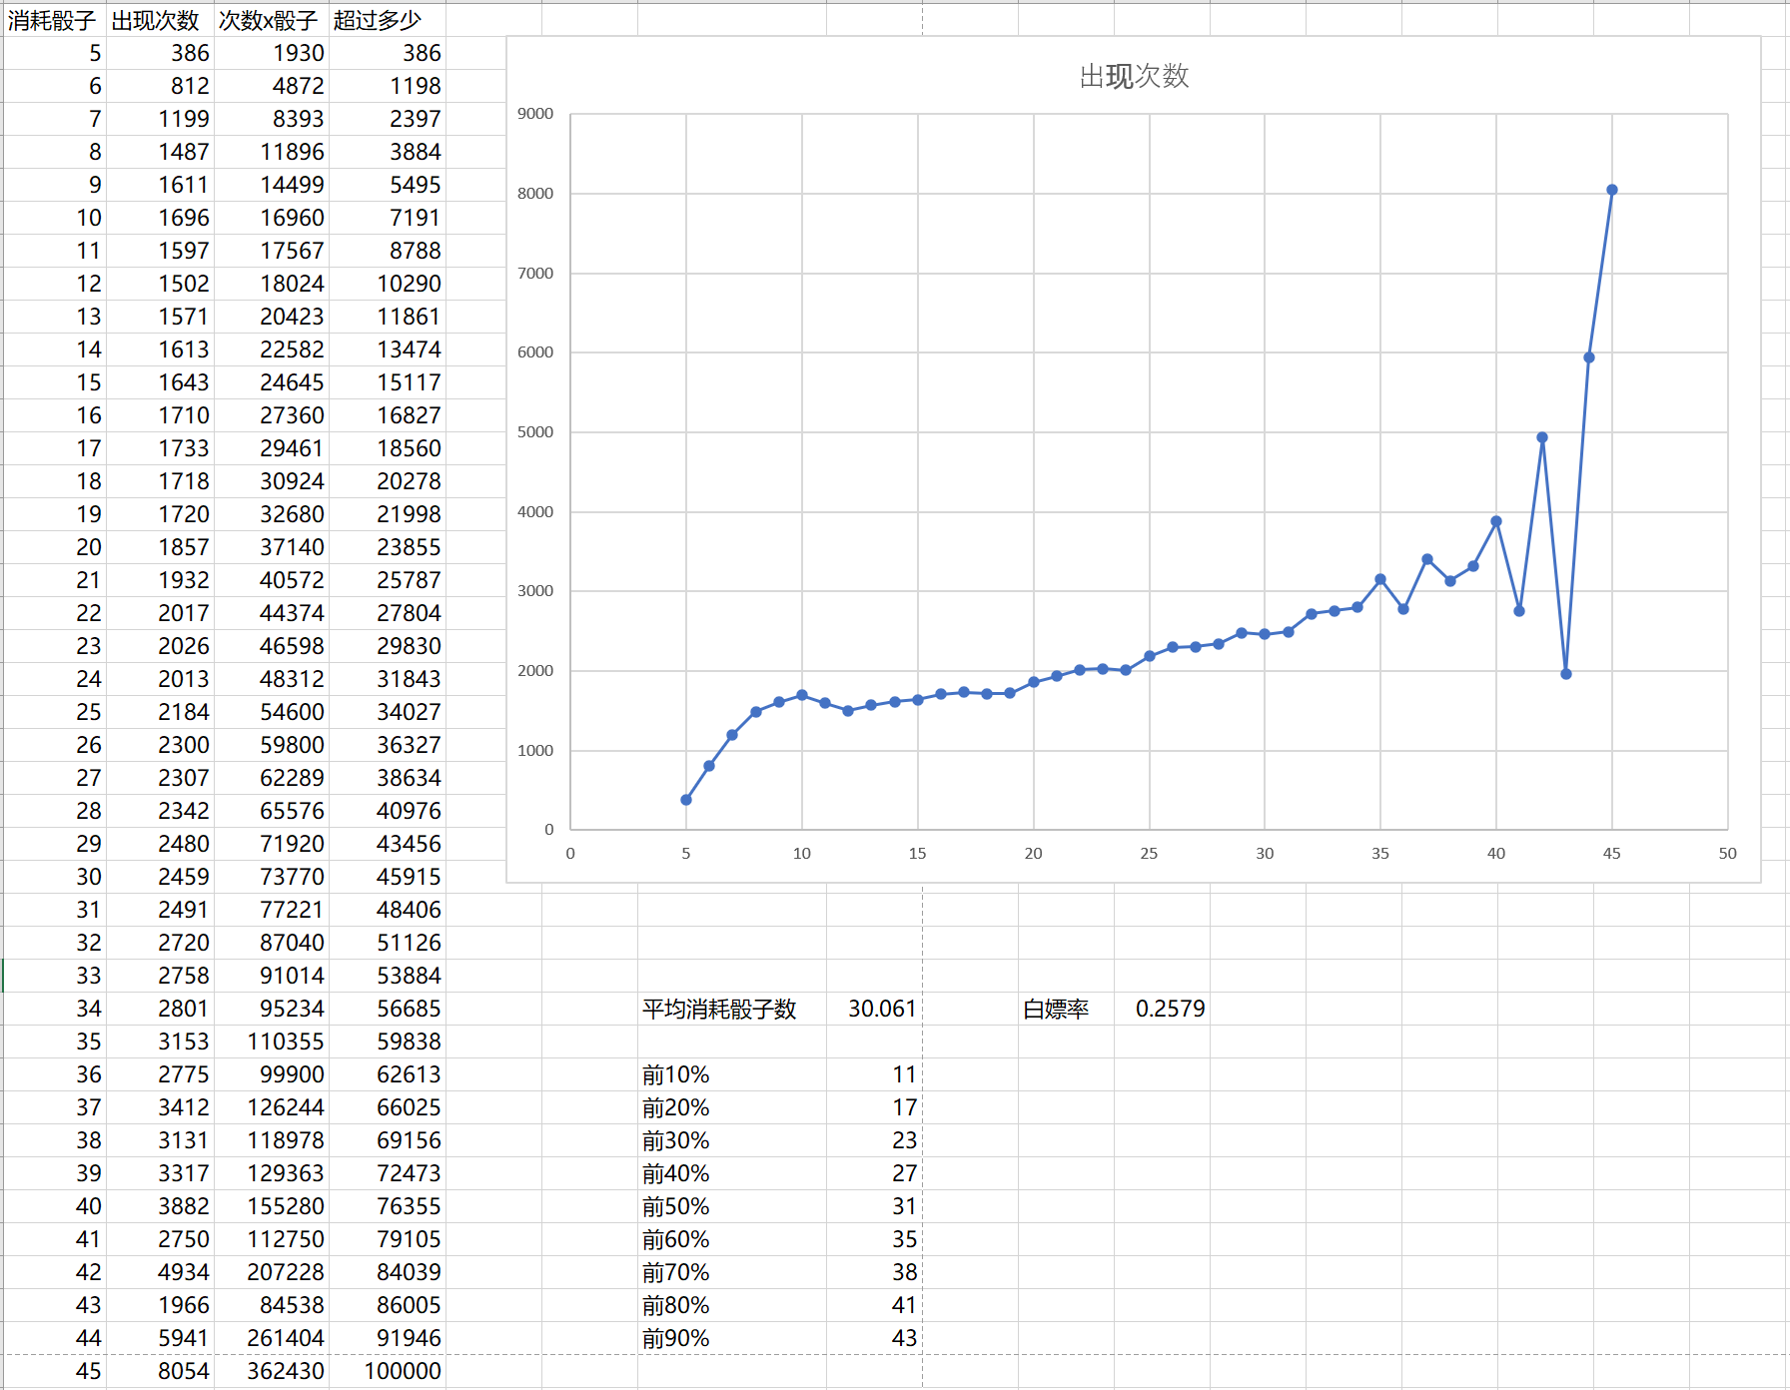Image resolution: width=1790 pixels, height=1390 pixels.
Task: Select the header cell 消耗骰子
Action: tap(54, 20)
